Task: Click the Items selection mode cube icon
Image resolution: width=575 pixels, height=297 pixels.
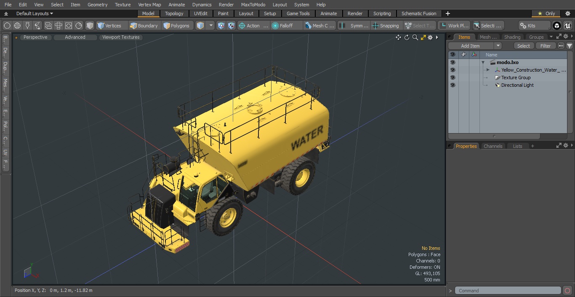Action: (200, 26)
